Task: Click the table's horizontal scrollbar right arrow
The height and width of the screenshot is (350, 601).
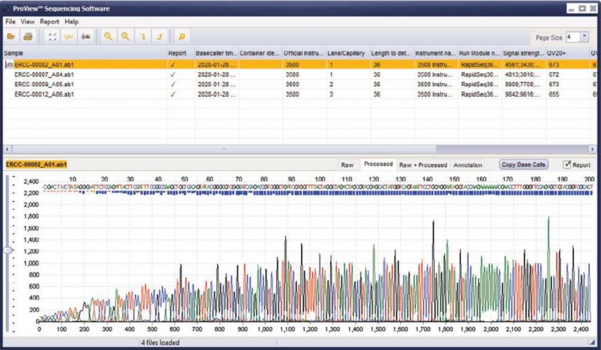Action: pos(592,149)
